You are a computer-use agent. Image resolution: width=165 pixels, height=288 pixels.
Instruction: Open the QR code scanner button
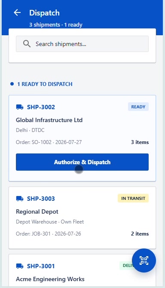144,260
